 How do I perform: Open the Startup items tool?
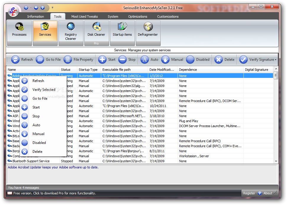122,33
